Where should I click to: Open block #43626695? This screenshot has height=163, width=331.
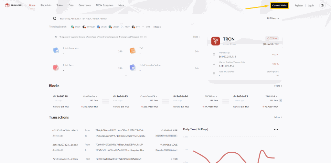[x=120, y=96]
